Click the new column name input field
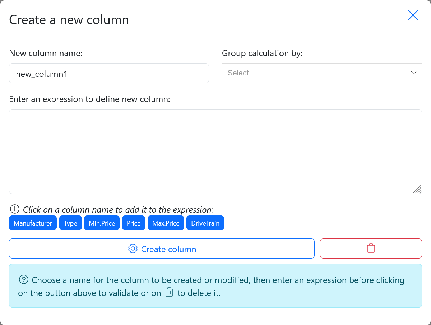The width and height of the screenshot is (431, 325). [109, 74]
